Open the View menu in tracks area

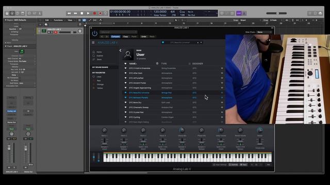click(70, 20)
